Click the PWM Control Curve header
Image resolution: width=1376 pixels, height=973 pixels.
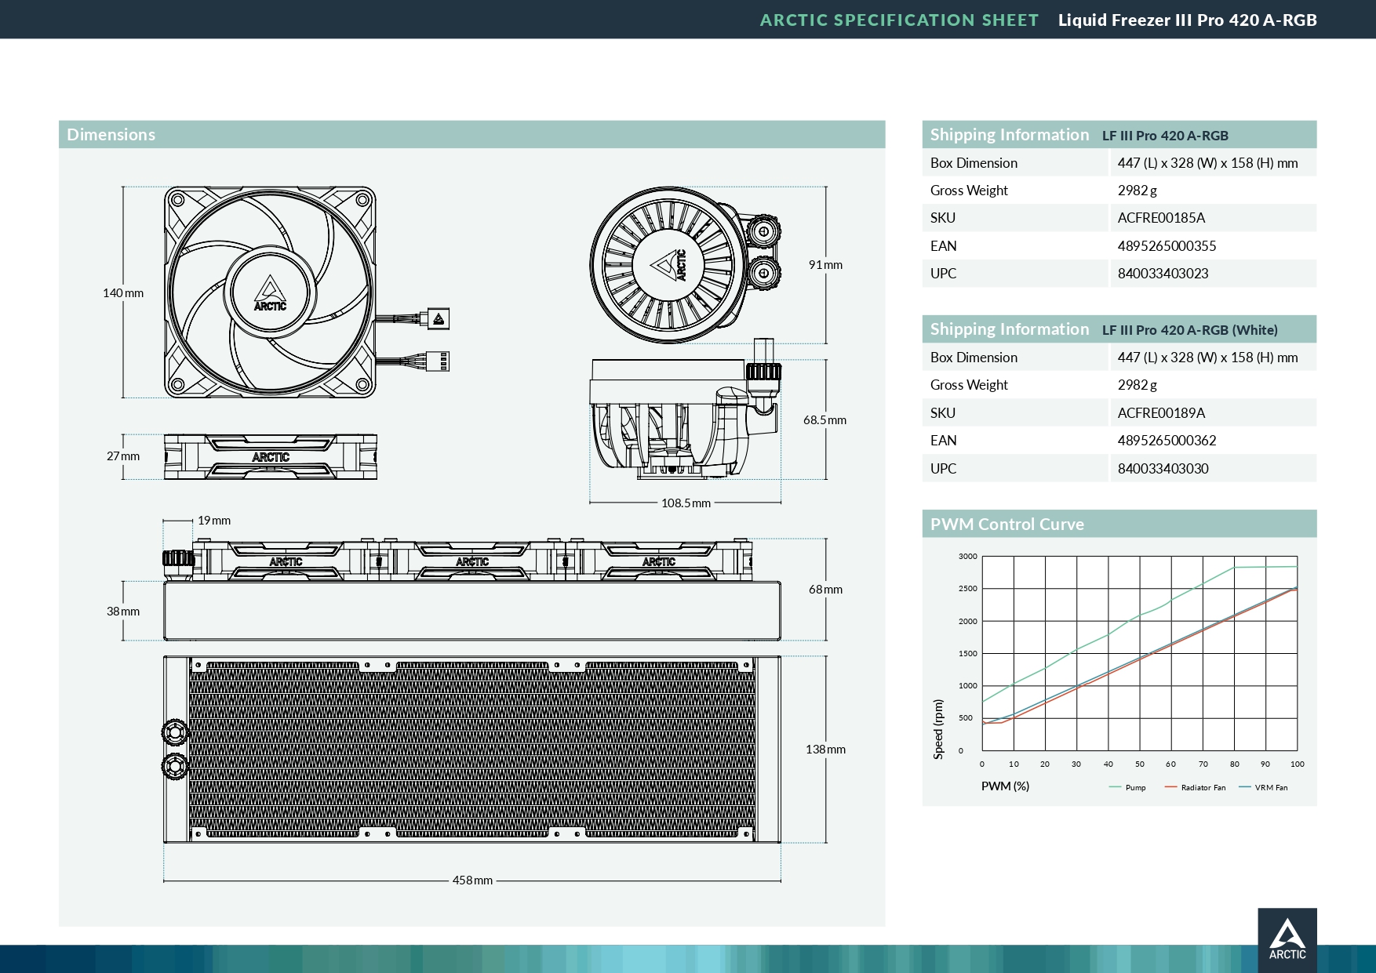point(1119,524)
